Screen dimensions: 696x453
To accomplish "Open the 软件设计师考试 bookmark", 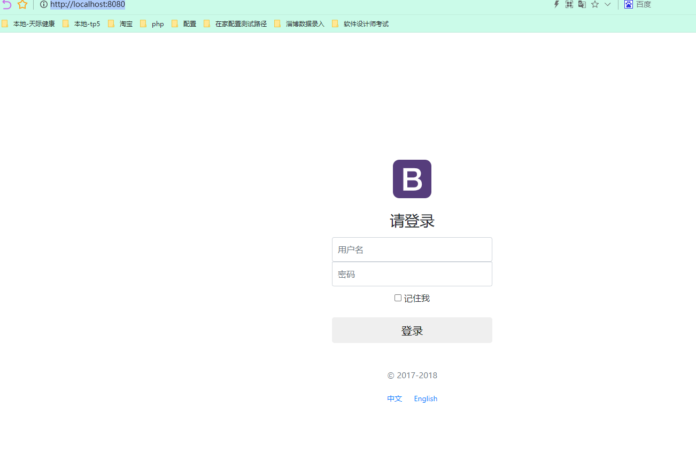I will [367, 24].
